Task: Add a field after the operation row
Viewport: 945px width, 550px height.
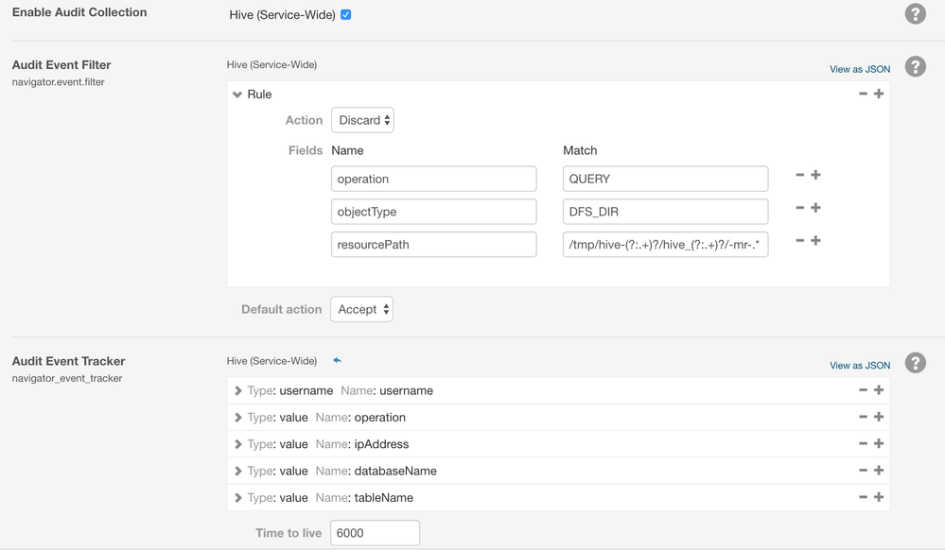Action: point(816,175)
